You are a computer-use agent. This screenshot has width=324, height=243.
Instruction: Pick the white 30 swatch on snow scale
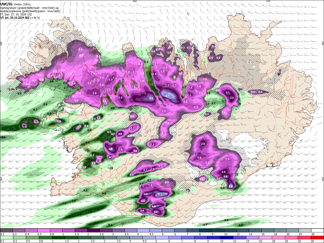pyautogui.click(x=317, y=231)
